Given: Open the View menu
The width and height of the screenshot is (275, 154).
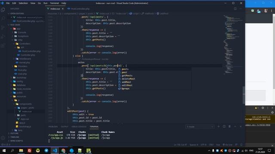Looking at the screenshot, I should coord(33,3).
